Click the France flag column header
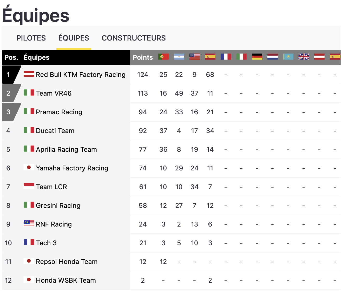 (226, 57)
